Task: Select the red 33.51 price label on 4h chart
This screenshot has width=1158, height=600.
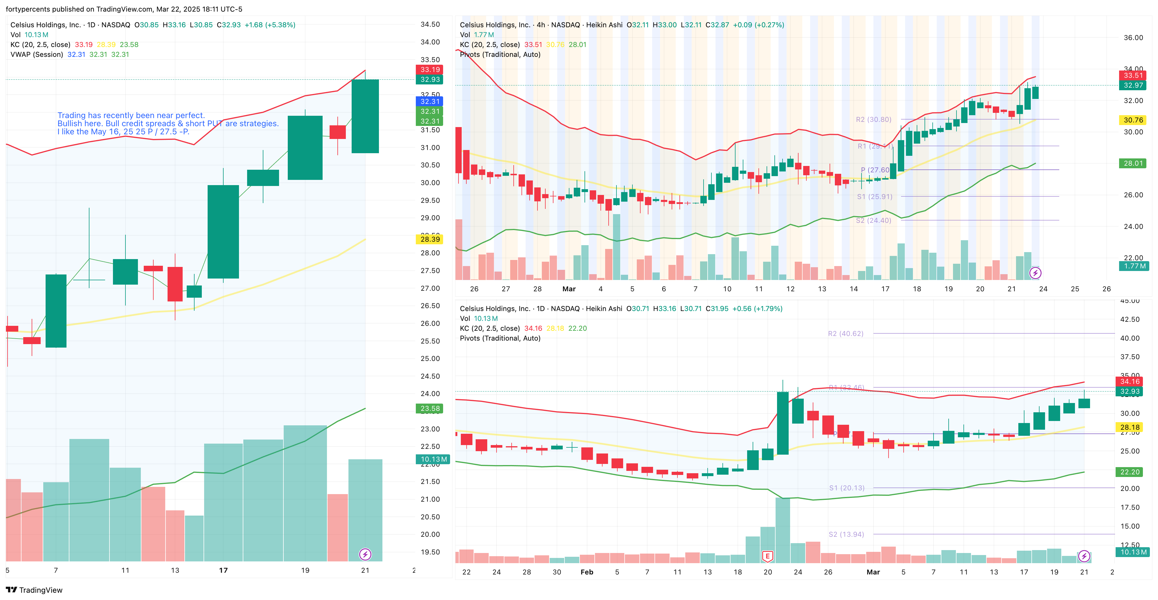Action: (x=1133, y=75)
